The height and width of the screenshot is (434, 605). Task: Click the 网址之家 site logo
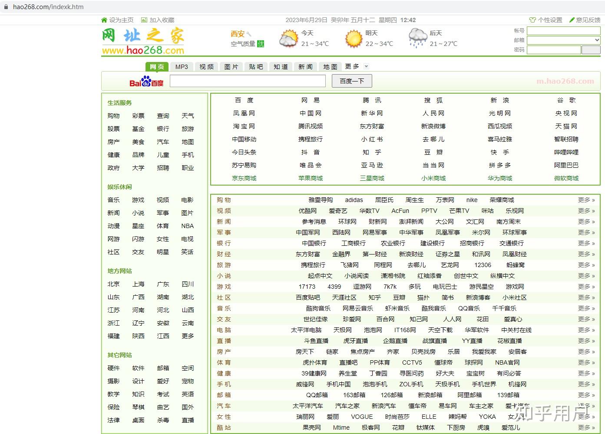pyautogui.click(x=143, y=42)
